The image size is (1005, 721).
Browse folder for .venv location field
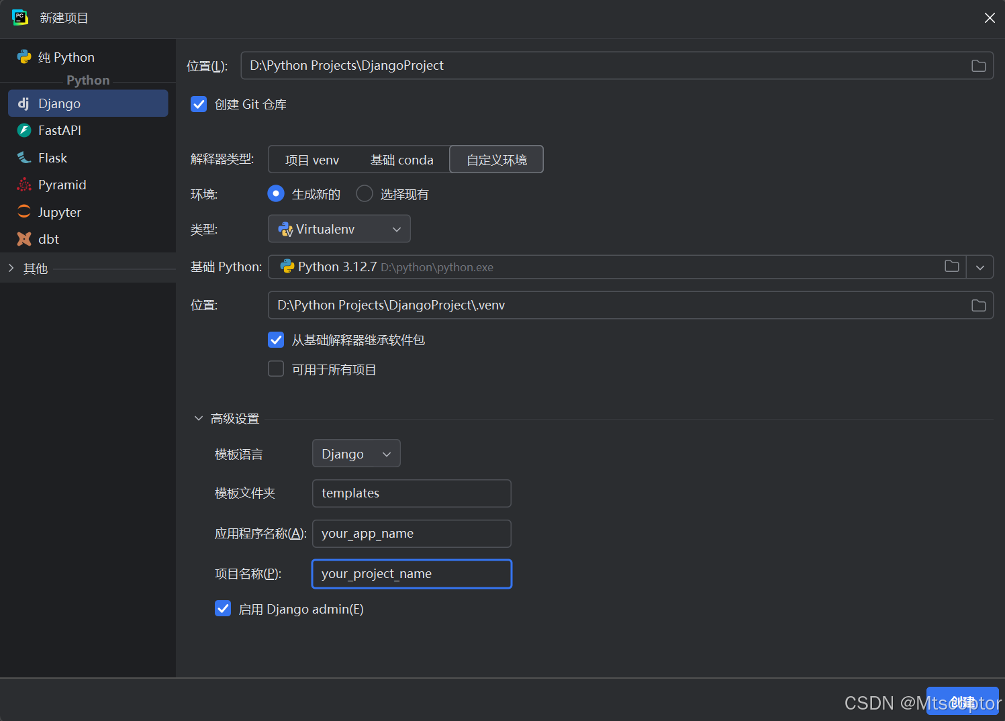[979, 305]
